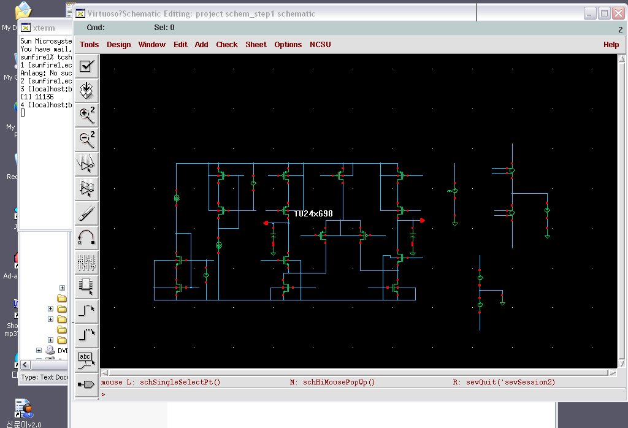
Task: Select the Delete (eraser) tool
Action: (86, 213)
